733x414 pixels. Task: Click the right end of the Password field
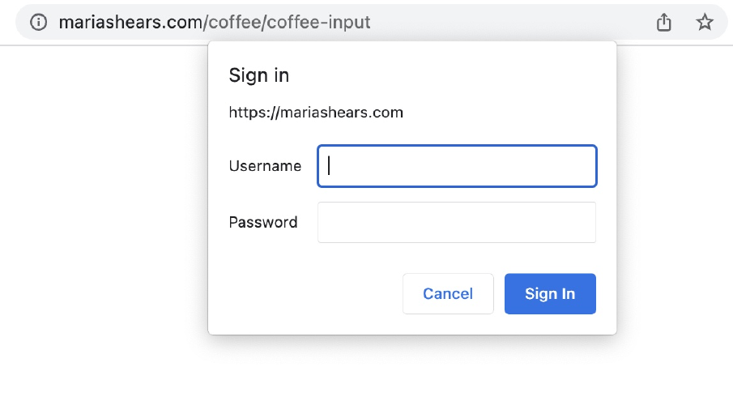pos(589,222)
